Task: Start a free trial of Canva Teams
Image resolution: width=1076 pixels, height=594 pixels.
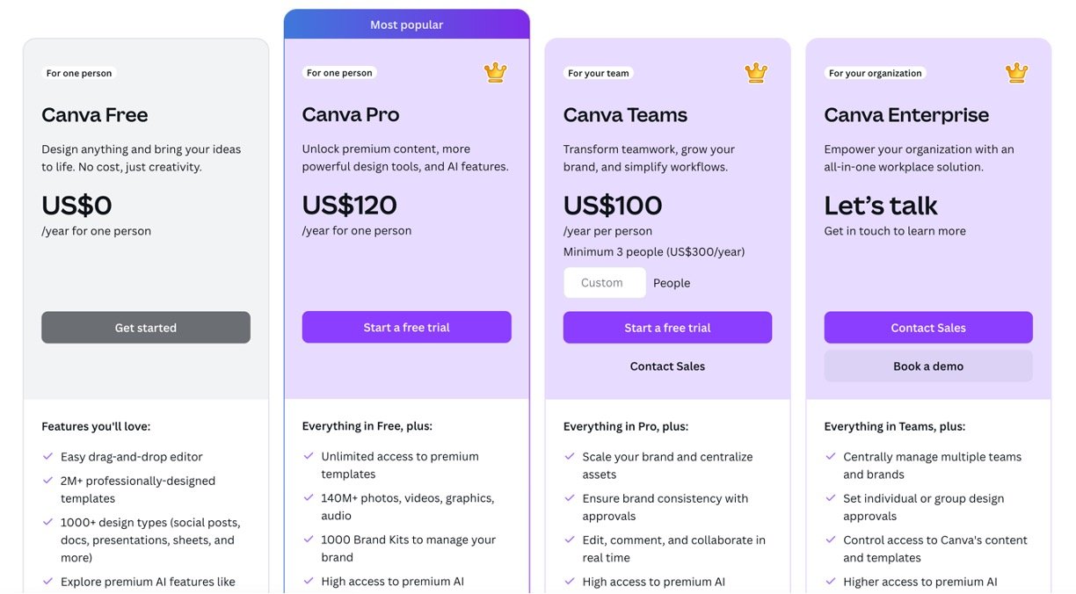Action: tap(667, 328)
